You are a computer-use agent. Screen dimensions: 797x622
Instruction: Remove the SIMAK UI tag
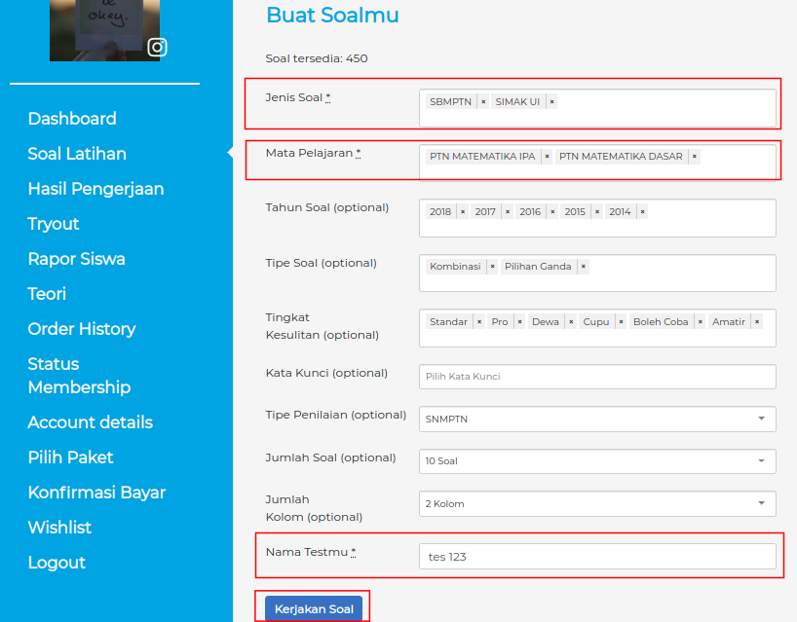click(x=552, y=101)
